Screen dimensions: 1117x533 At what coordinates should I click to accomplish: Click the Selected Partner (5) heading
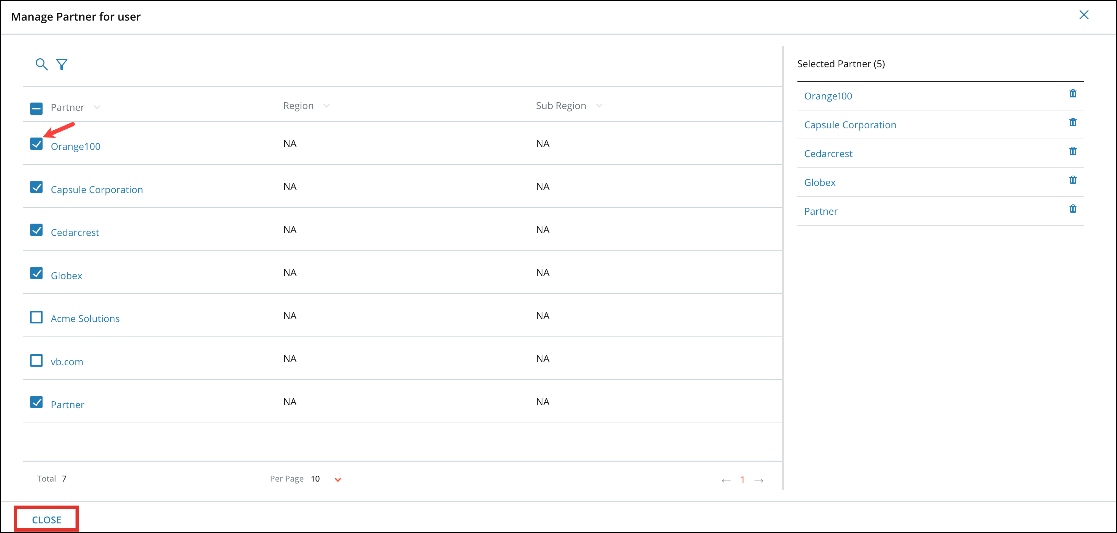pyautogui.click(x=841, y=64)
